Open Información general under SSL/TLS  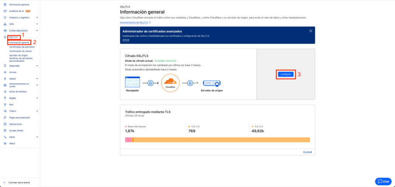coord(19,42)
